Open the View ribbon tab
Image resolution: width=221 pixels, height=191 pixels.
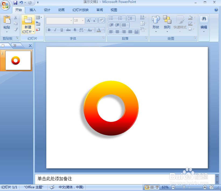coord(114,10)
